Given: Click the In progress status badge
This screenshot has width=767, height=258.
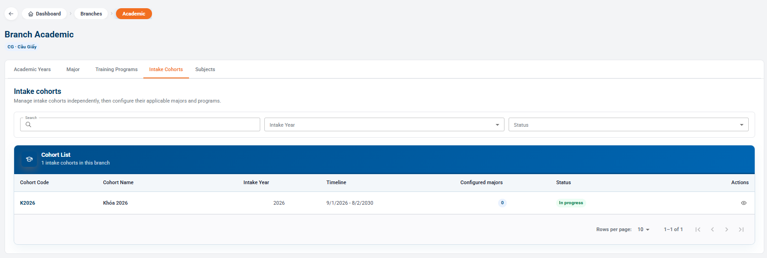Looking at the screenshot, I should (571, 203).
